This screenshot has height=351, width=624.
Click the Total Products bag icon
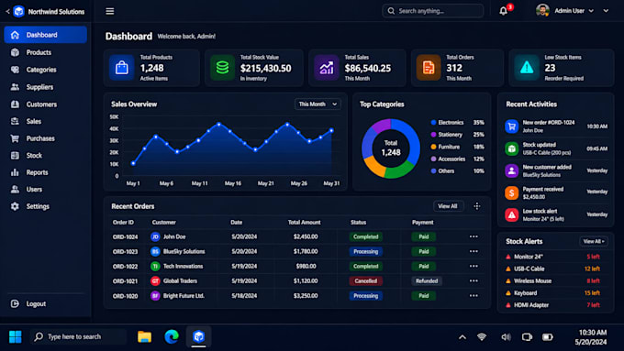122,68
